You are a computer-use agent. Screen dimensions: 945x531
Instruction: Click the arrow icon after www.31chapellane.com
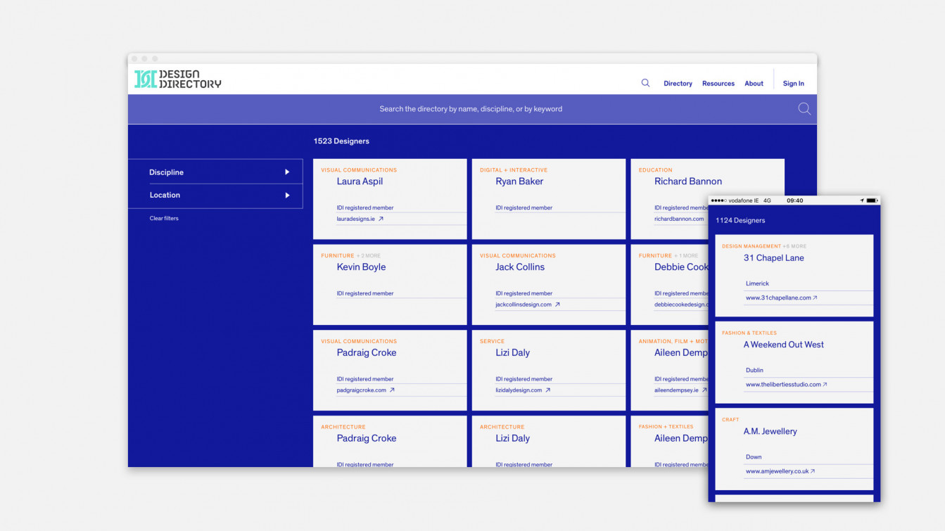[x=815, y=298]
